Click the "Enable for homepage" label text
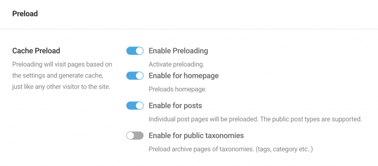Viewport: 378px width, 166px height. click(x=184, y=76)
